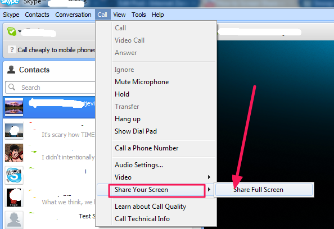
Task: Open the Conversation menu
Action: pyautogui.click(x=73, y=15)
